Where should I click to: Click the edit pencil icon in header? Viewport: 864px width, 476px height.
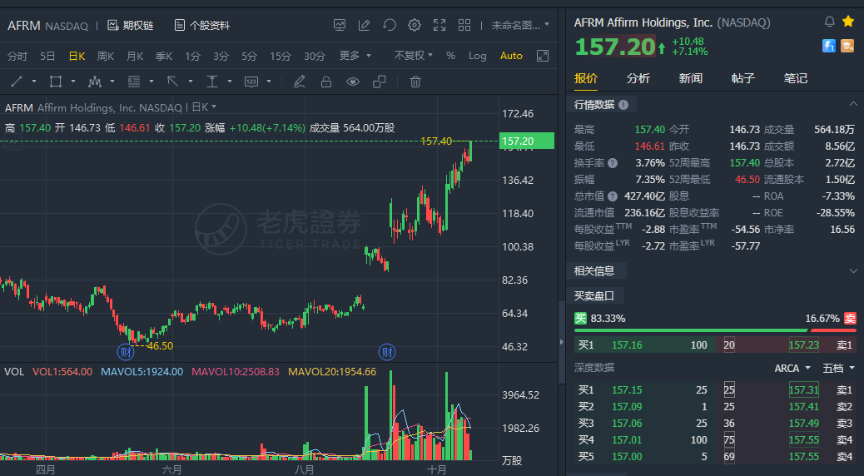(x=365, y=25)
